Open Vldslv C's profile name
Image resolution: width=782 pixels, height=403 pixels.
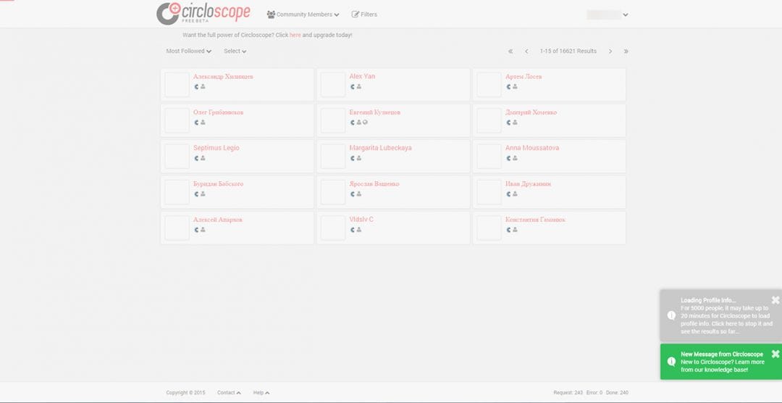click(x=361, y=219)
